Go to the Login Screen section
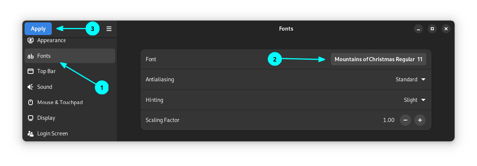 (x=53, y=134)
